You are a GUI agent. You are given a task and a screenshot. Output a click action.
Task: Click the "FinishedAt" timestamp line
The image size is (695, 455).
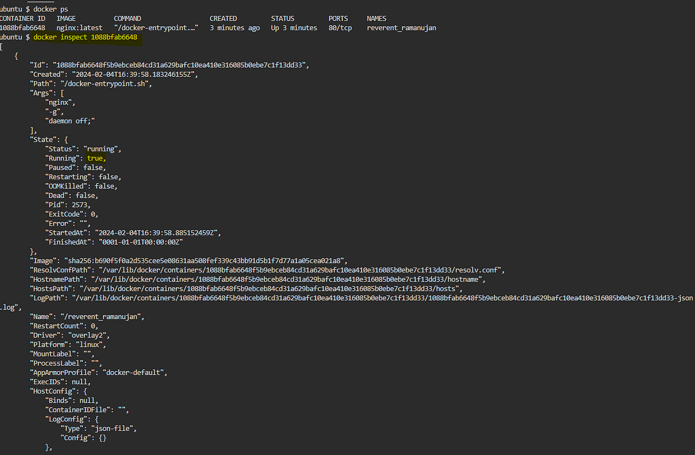(114, 242)
